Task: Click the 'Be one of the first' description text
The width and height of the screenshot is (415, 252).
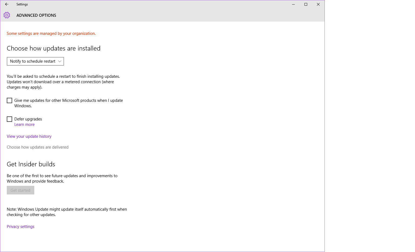Action: (x=62, y=179)
